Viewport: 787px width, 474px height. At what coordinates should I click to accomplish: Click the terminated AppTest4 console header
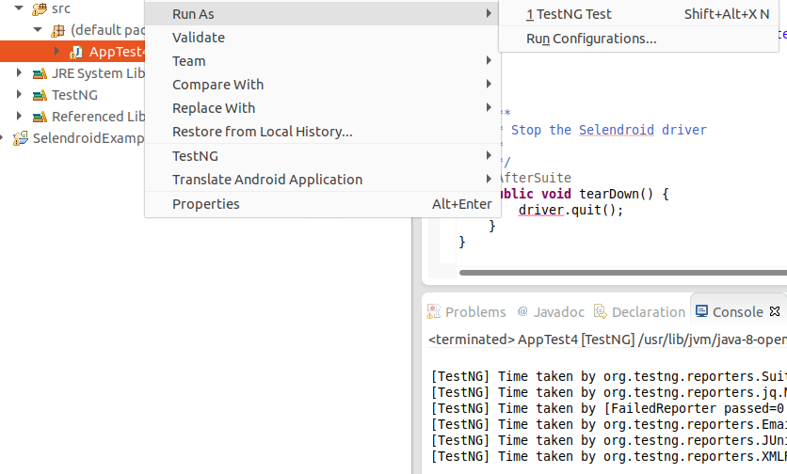point(607,340)
